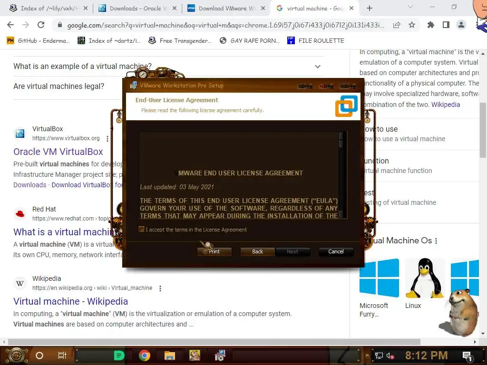487x365 pixels.
Task: Open the Downloads sublink under VirtualBox
Action: point(30,185)
